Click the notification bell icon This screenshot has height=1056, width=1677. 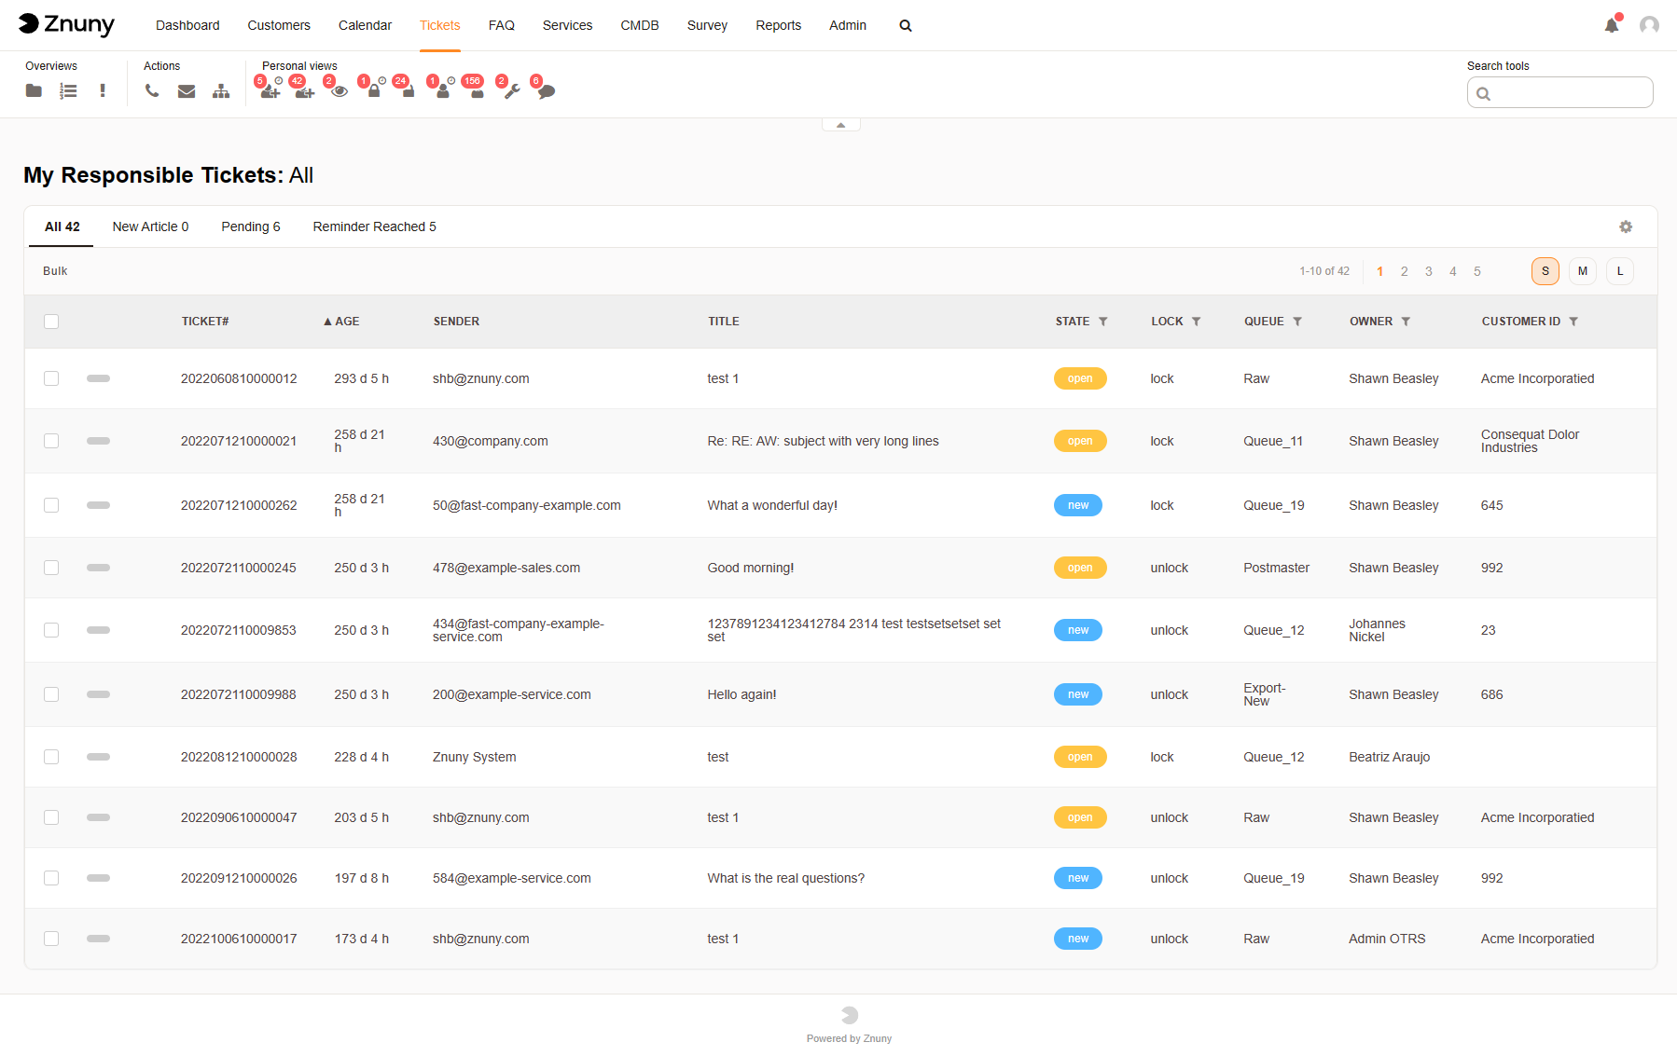click(x=1611, y=25)
